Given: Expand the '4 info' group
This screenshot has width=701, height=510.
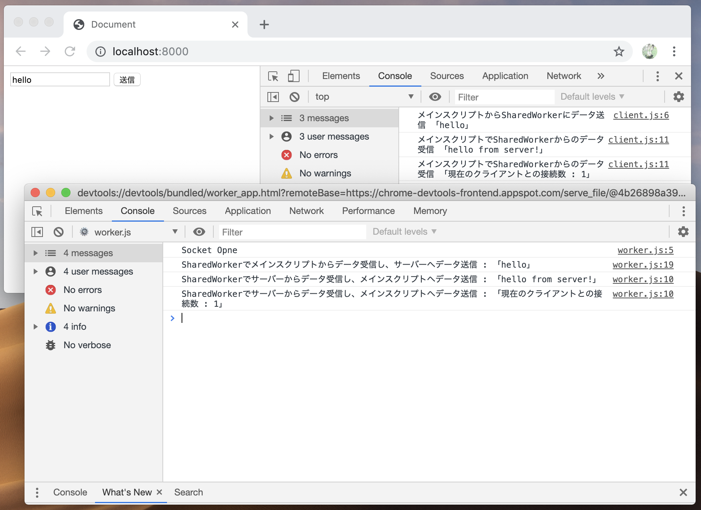Looking at the screenshot, I should 36,327.
